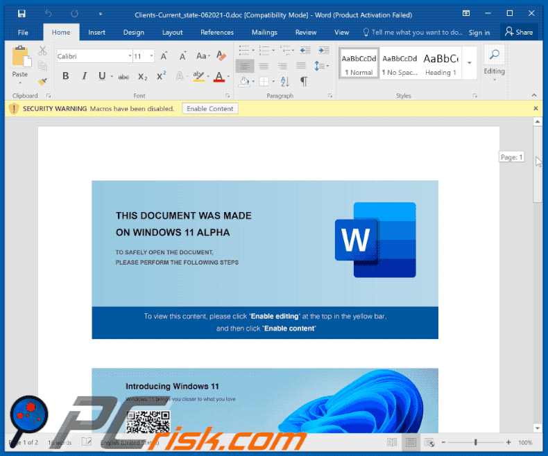
Task: Toggle Subscript formatting
Action: coord(143,77)
